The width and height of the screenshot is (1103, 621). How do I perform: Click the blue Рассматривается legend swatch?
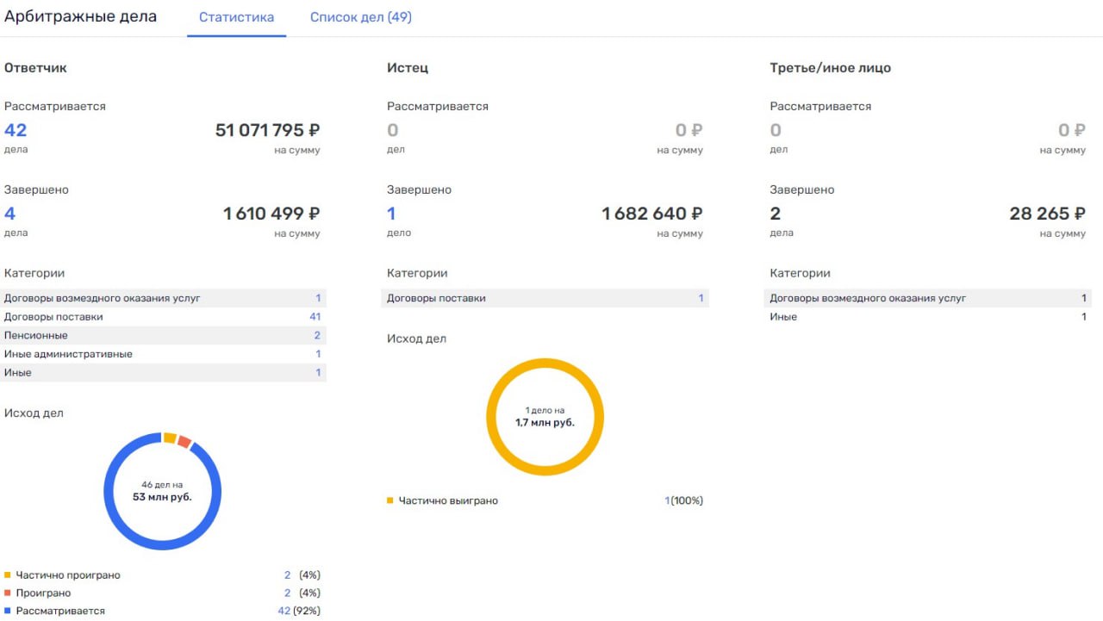(x=8, y=612)
